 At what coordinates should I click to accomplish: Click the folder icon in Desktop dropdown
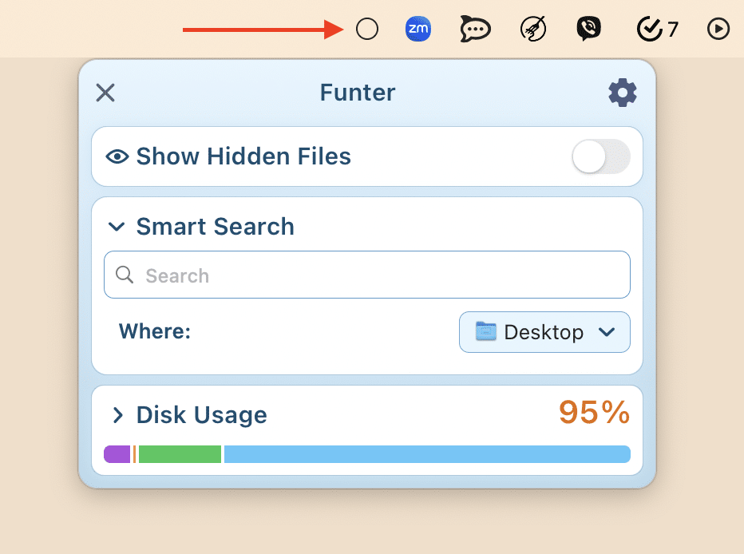click(486, 331)
